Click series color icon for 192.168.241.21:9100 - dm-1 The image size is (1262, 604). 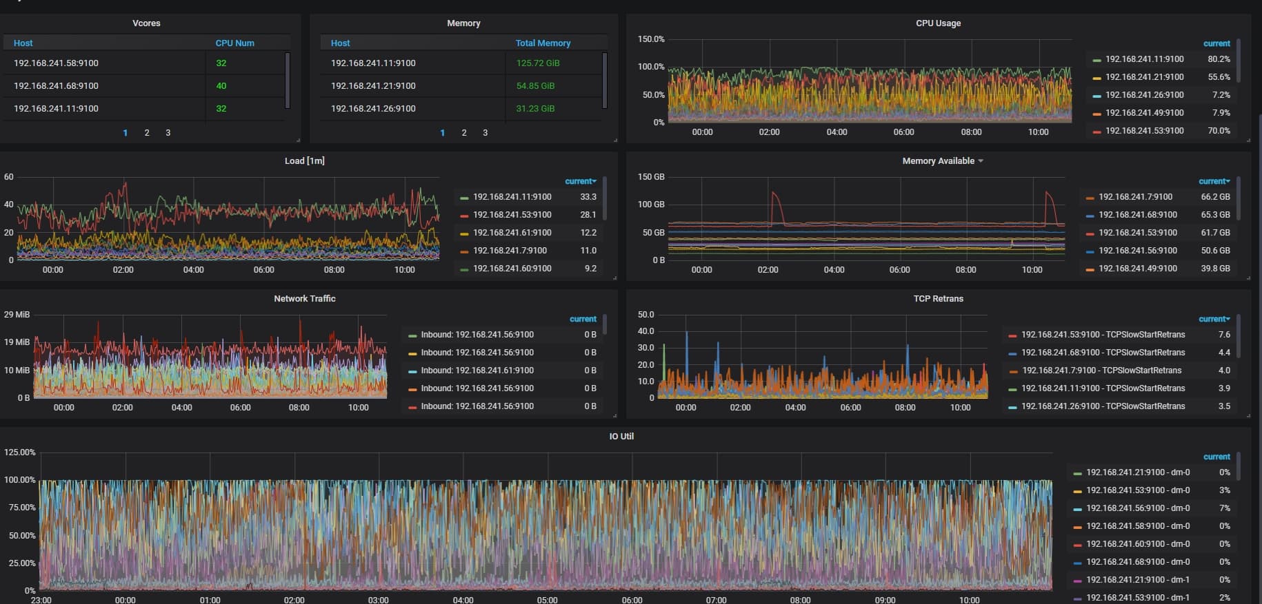1077,581
